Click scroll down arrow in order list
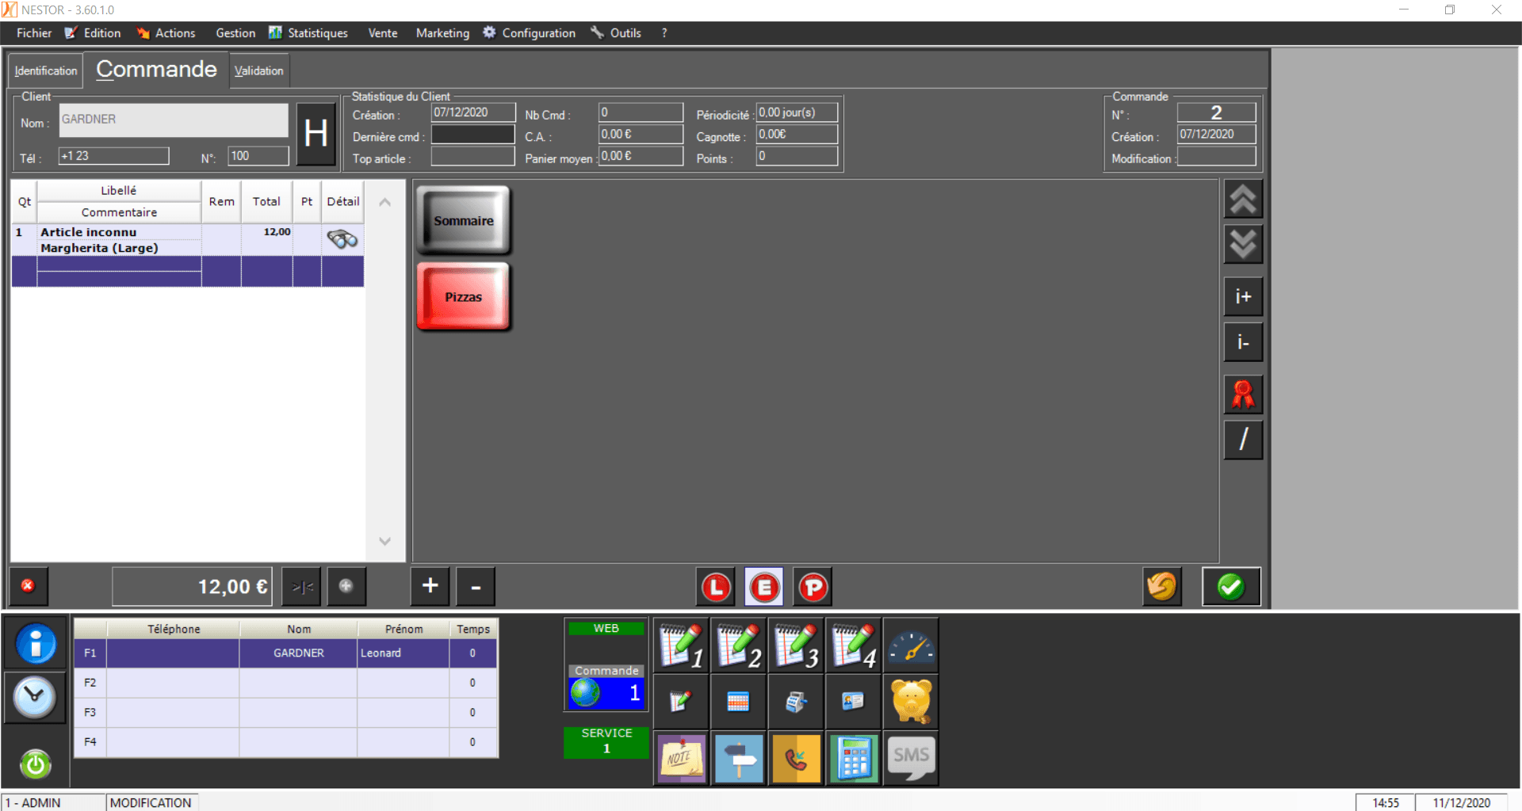Image resolution: width=1522 pixels, height=811 pixels. [385, 541]
